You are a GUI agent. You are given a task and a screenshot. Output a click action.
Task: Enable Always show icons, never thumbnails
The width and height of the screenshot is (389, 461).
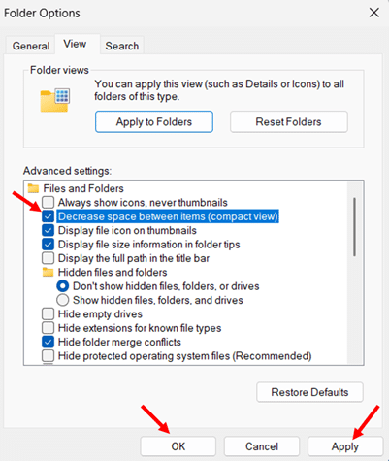click(48, 202)
